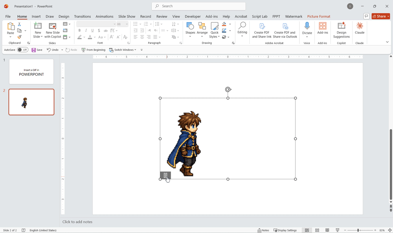Switch to Reading View
393x233 pixels.
tap(327, 230)
